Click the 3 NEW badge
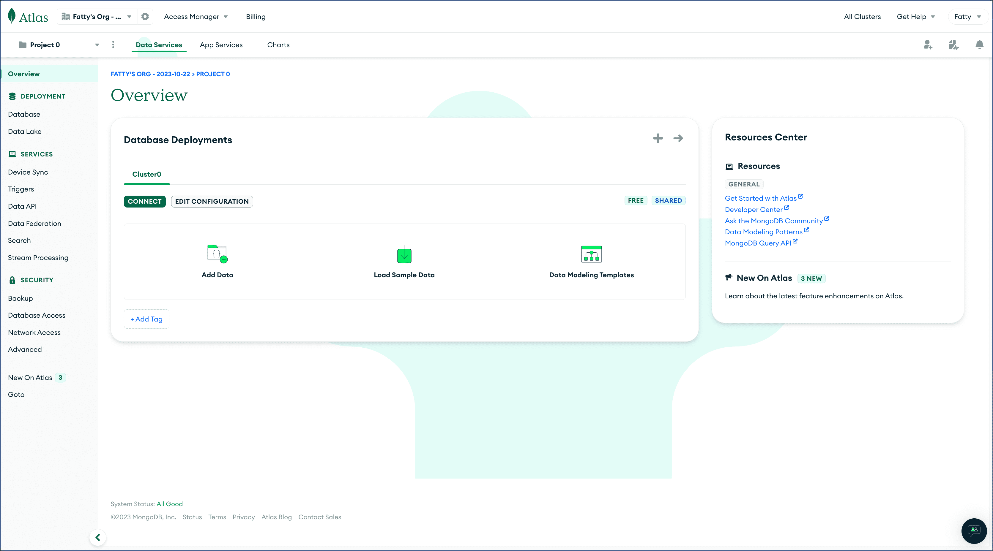 pos(811,278)
